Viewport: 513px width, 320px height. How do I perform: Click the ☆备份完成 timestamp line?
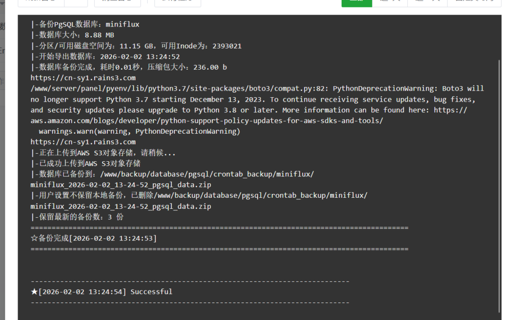click(94, 238)
